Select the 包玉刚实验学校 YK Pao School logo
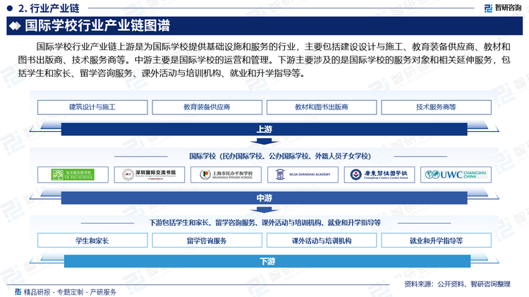Viewport: 529px width, 297px height. [x=73, y=174]
